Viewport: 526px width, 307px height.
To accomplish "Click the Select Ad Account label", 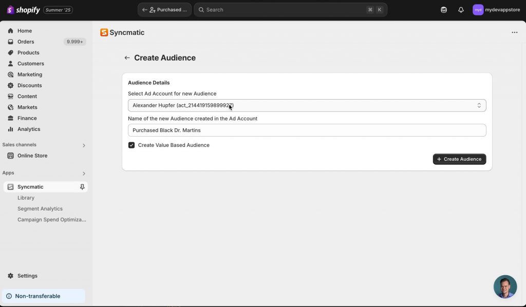I will tap(172, 93).
